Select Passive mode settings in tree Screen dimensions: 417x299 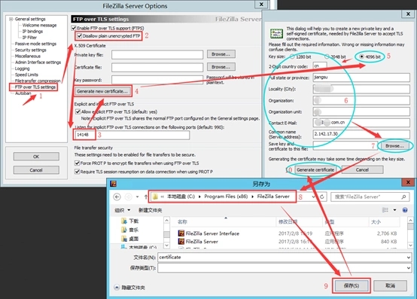(35, 44)
